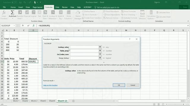The image size is (190, 106).
Task: Open the More Functions icon
Action: pyautogui.click(x=69, y=12)
